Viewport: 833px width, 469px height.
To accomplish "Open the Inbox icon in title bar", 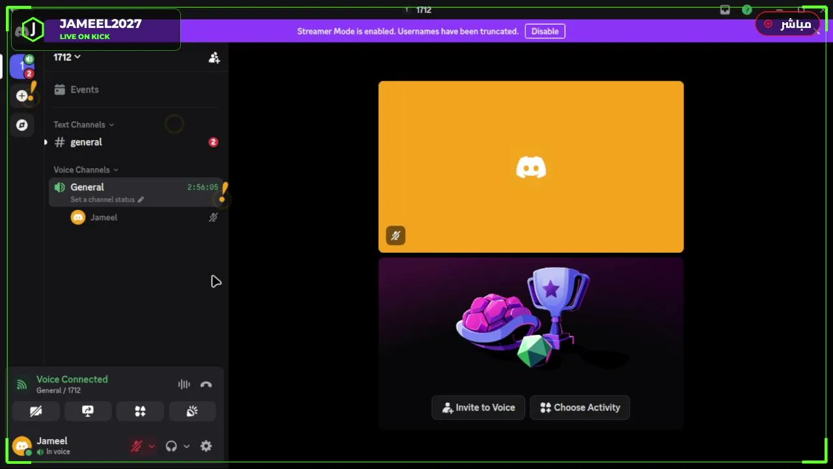I will (x=725, y=10).
